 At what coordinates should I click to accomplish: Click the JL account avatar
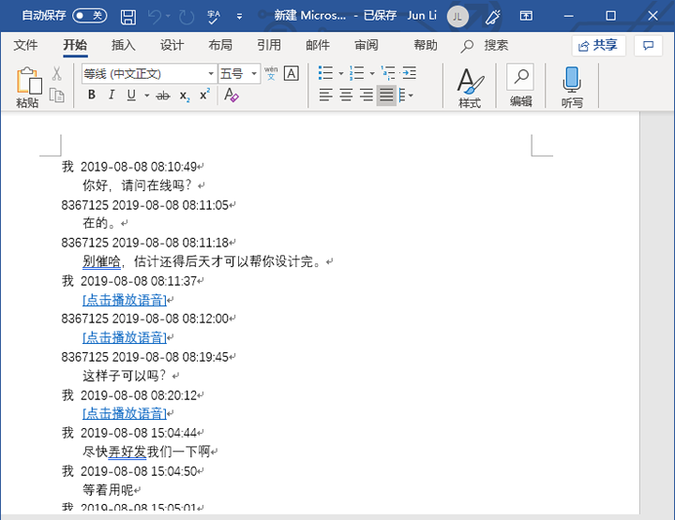[457, 16]
